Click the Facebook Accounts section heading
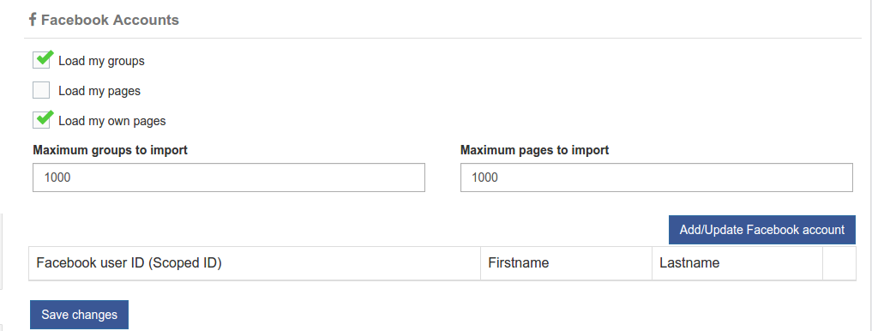The image size is (872, 331). coord(110,20)
